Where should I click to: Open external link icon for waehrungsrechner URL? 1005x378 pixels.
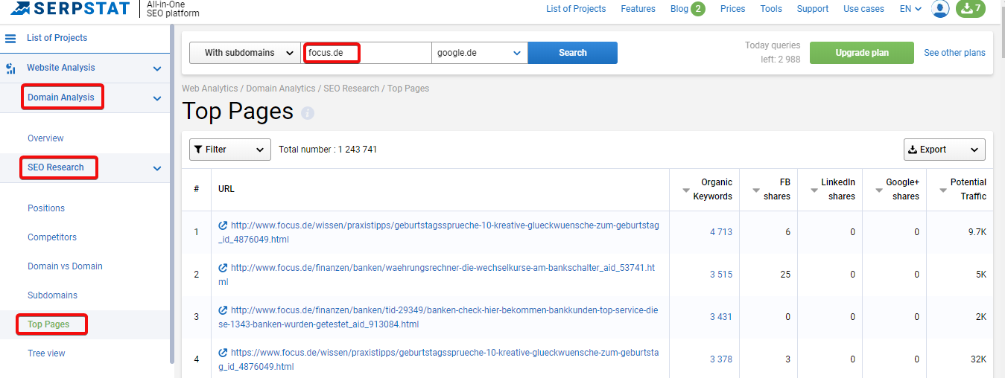tap(223, 268)
